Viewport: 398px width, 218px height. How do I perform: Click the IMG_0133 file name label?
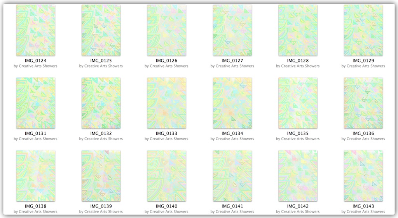click(166, 134)
